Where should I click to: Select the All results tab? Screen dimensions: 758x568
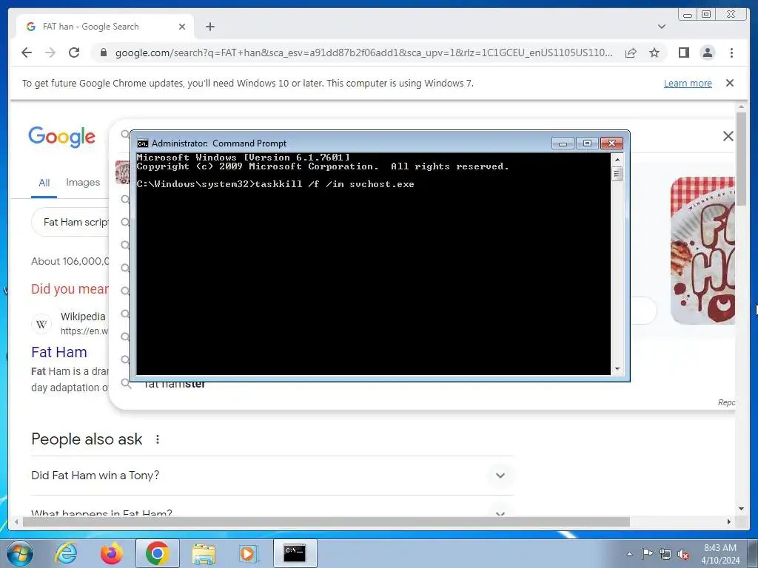click(x=44, y=183)
